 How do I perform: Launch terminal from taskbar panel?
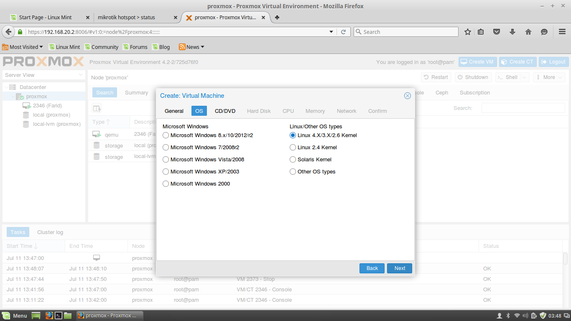(x=59, y=316)
